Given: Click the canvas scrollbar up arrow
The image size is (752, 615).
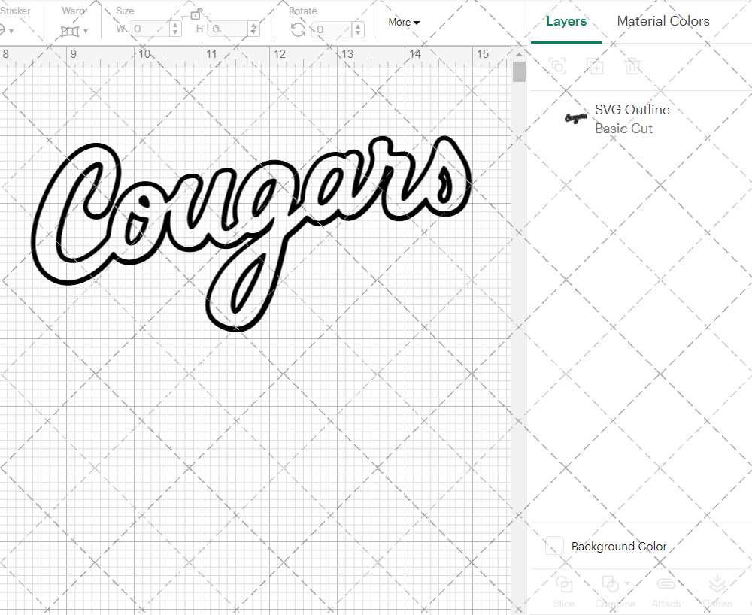Looking at the screenshot, I should pyautogui.click(x=519, y=55).
